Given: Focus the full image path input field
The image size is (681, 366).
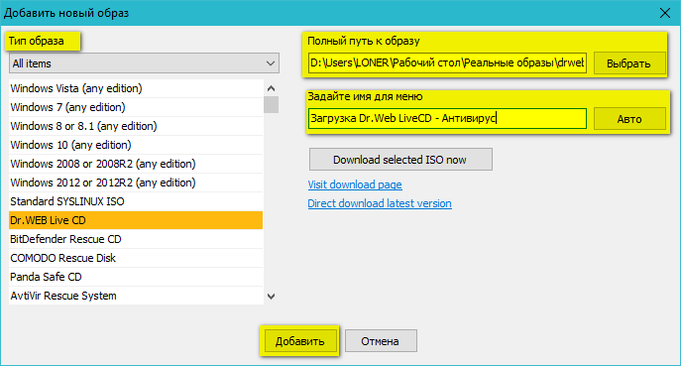Looking at the screenshot, I should click(447, 63).
